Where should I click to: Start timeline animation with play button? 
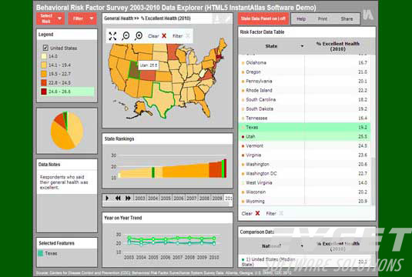(x=107, y=198)
